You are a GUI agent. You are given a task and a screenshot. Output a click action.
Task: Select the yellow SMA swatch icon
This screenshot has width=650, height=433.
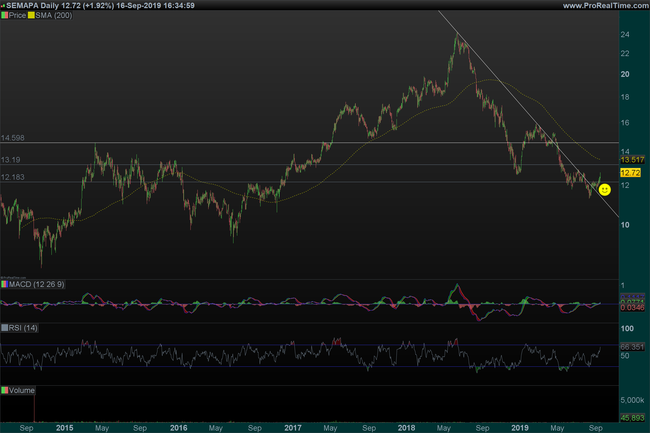point(31,15)
